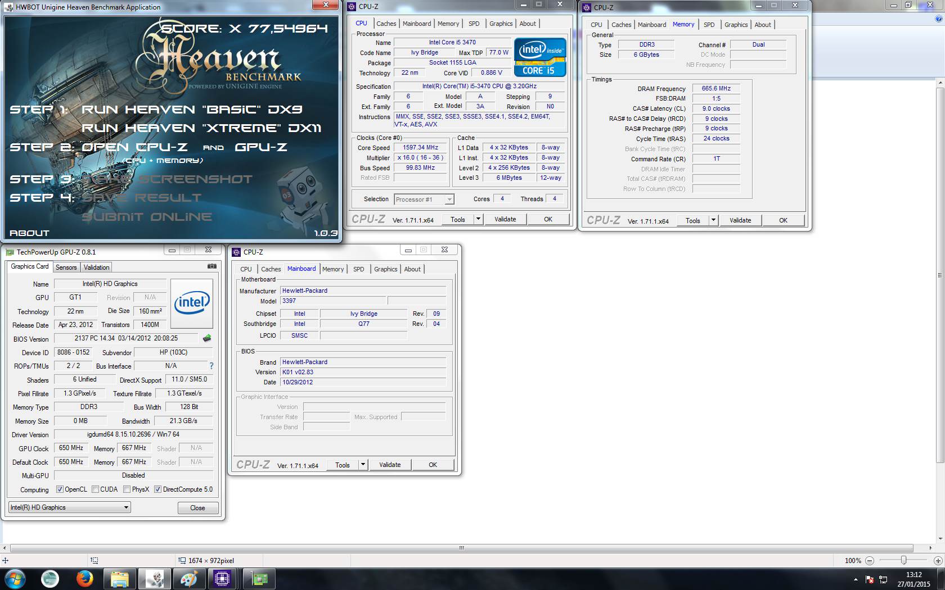Click the network tray icon
Screen dimensions: 945x590
point(883,579)
